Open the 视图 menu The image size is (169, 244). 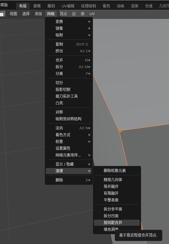pyautogui.click(x=13, y=14)
